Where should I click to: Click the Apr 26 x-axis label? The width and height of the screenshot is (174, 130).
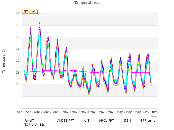[21, 112]
